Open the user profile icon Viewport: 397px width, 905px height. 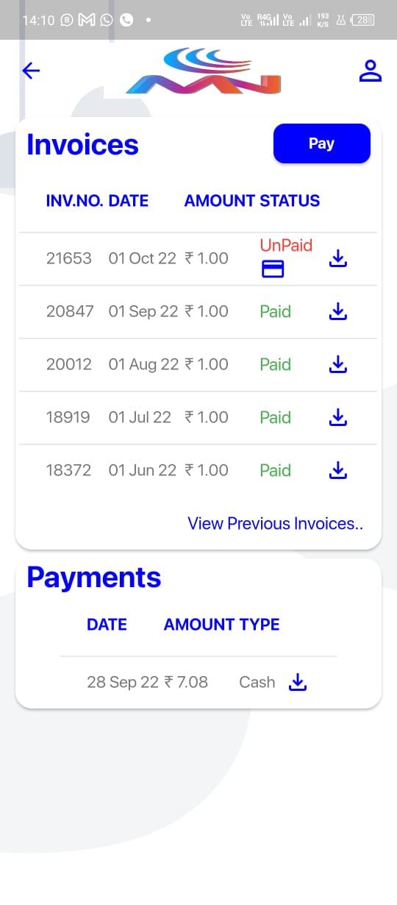370,71
